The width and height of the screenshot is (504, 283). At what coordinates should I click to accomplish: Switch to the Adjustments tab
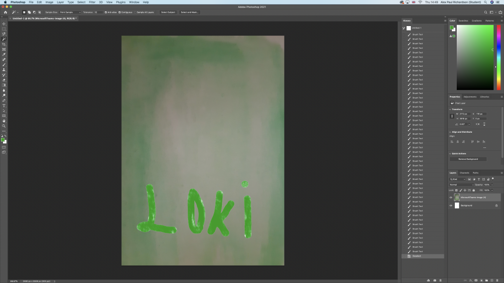pos(470,97)
